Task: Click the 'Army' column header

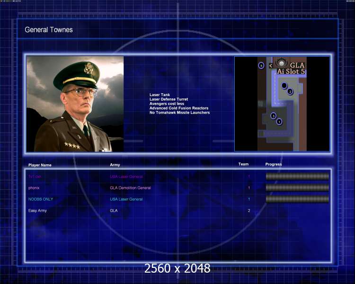Action: tap(115, 165)
